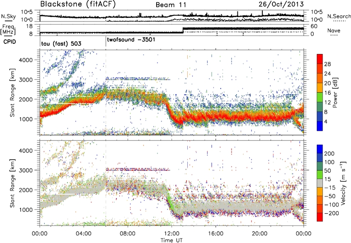Click the gray -15 to 15 velocity band

[320, 183]
